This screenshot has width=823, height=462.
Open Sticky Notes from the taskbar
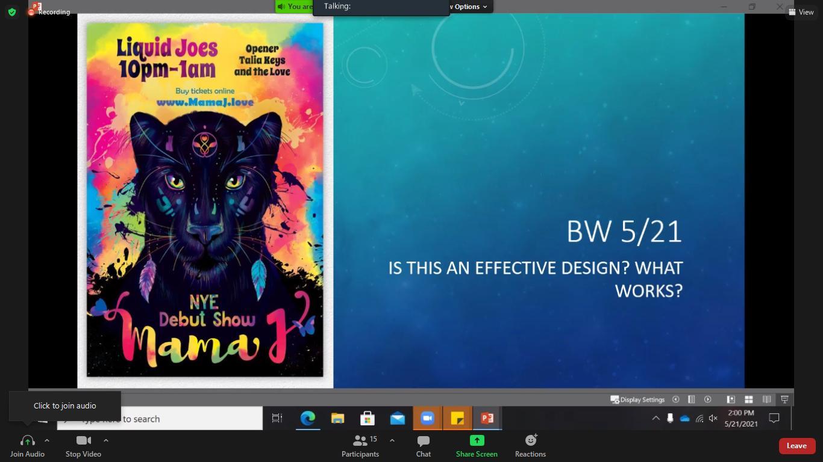tap(457, 419)
